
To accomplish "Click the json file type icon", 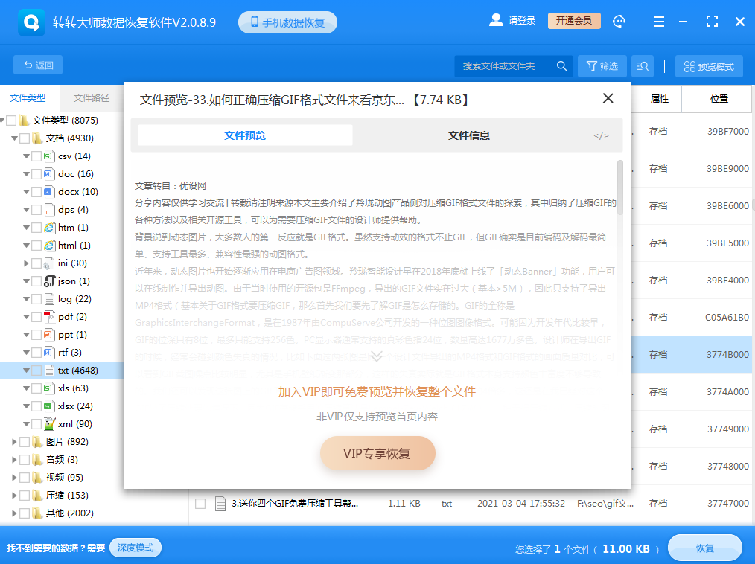I will coord(49,281).
